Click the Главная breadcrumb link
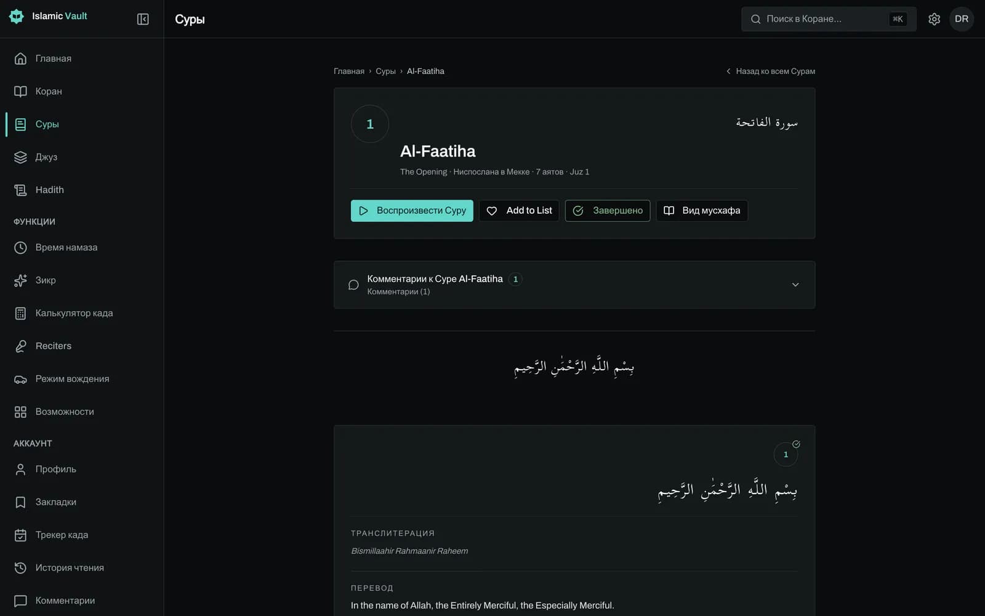The height and width of the screenshot is (616, 985). coord(349,71)
